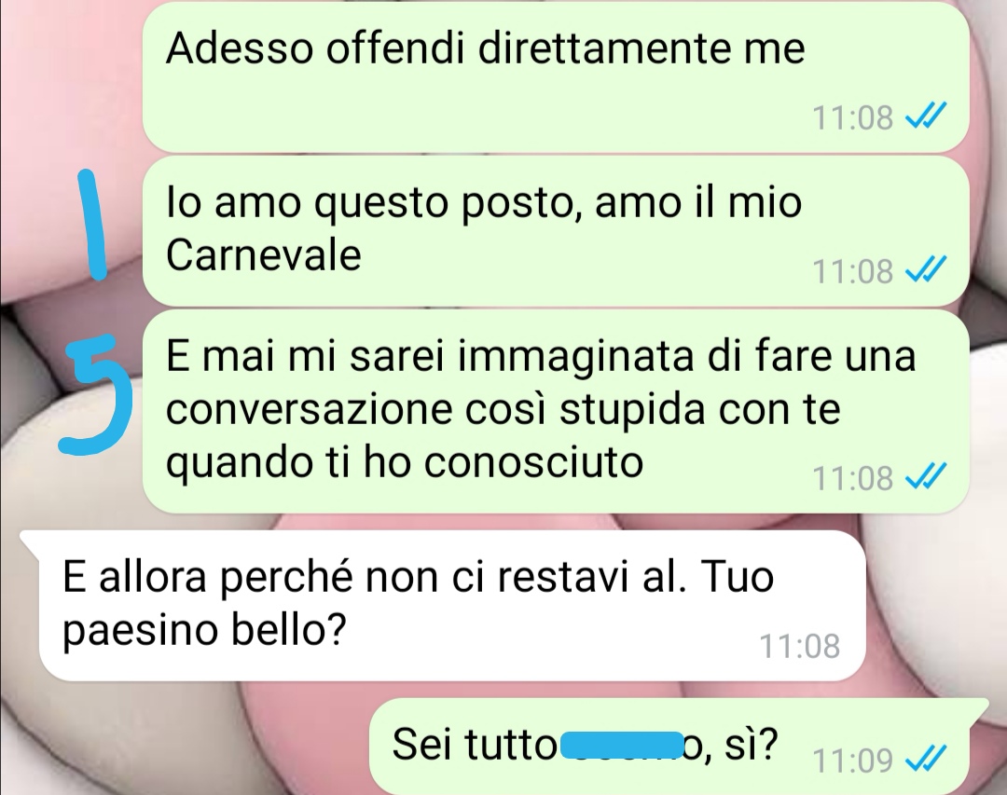Viewport: 1007px width, 795px height.
Task: Click the word 'Carnevale' in the message
Action: 263,255
